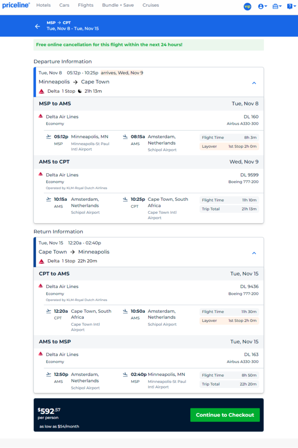Open the Flights tab
Image resolution: width=298 pixels, height=448 pixels.
pyautogui.click(x=86, y=5)
